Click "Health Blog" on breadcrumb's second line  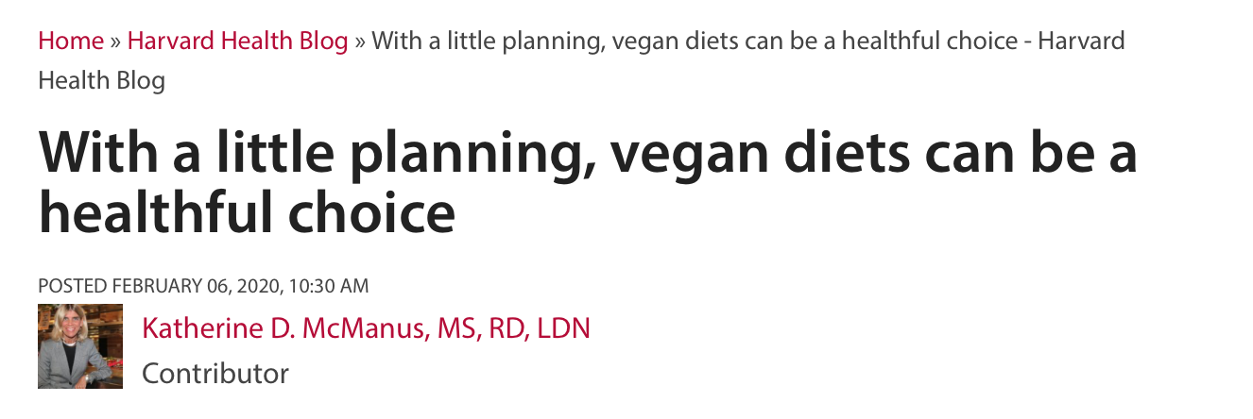(x=101, y=80)
